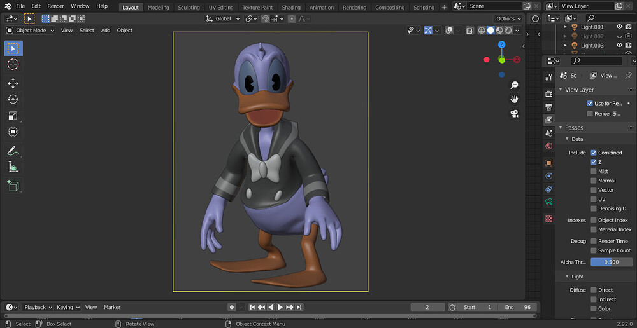Select the Transform tool
The image size is (637, 328).
pos(13,132)
